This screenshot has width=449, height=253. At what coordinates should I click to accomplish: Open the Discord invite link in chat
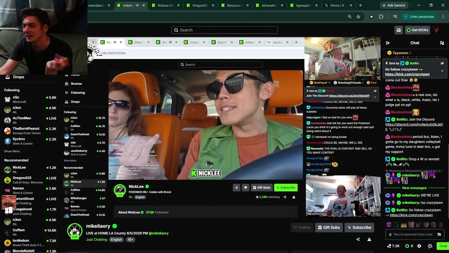click(414, 127)
